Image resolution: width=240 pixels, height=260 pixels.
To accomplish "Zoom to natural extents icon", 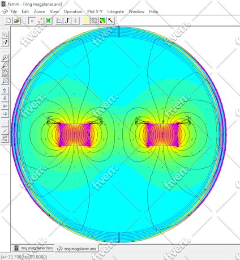I will tap(5, 73).
